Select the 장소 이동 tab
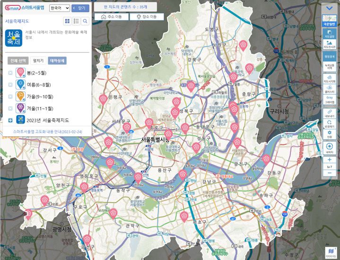 [x=146, y=17]
